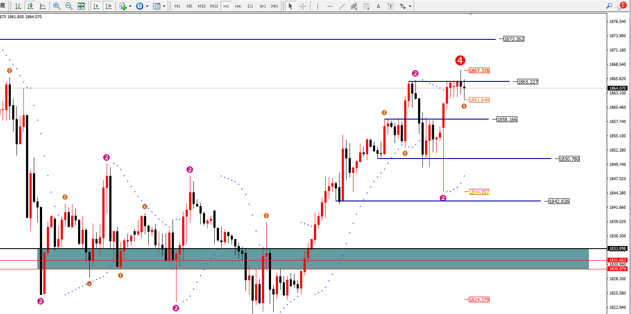The image size is (631, 314).
Task: Select the crosshair tool
Action: pos(303,6)
